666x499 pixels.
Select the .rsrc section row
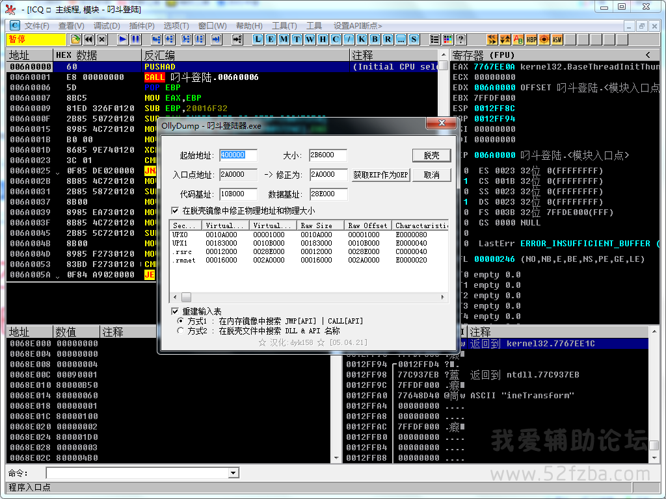308,251
